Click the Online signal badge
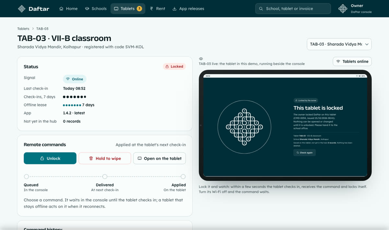This screenshot has width=389, height=230. pyautogui.click(x=75, y=79)
